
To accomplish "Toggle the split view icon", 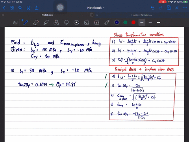I will (92, 15).
